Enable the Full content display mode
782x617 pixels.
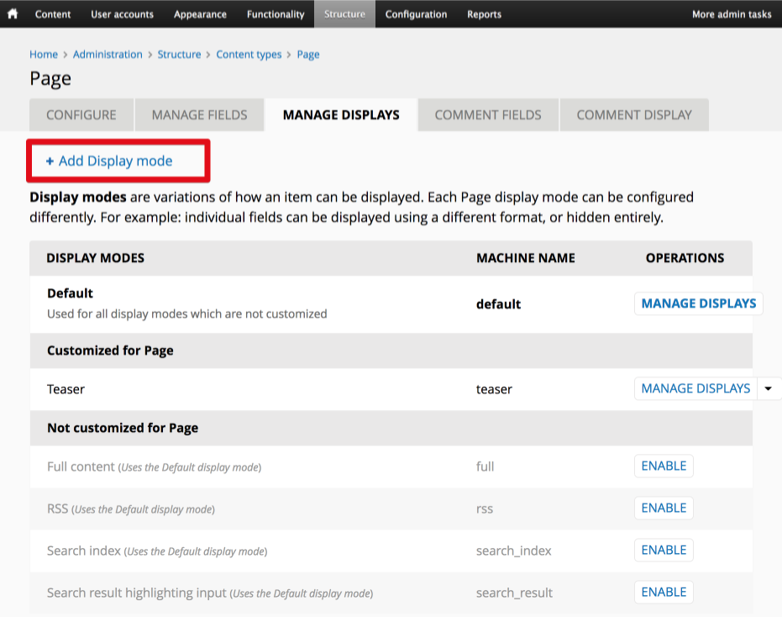(x=664, y=466)
